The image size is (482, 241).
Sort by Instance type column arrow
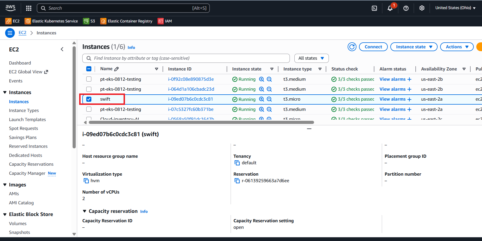[x=320, y=69]
